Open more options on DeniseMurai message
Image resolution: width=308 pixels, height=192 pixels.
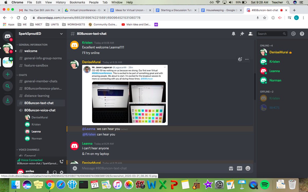click(247, 59)
